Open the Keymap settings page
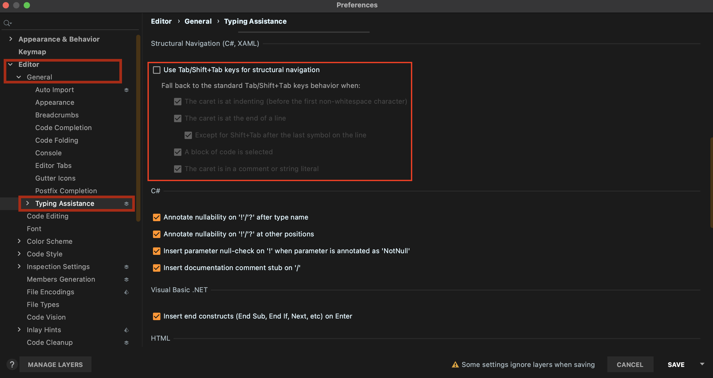This screenshot has width=713, height=378. point(32,52)
